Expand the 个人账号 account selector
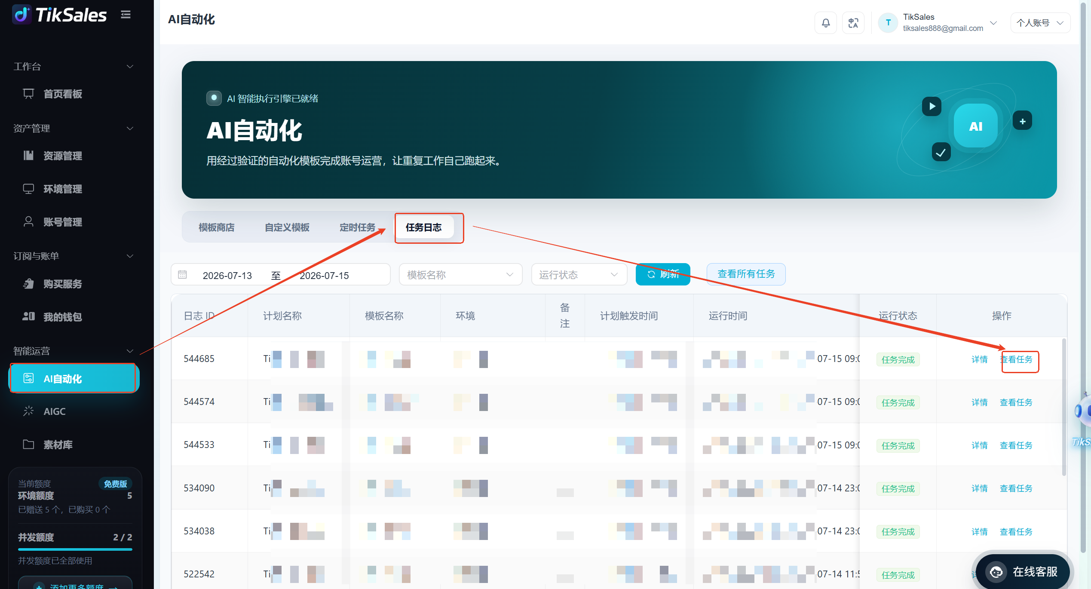Viewport: 1091px width, 589px height. 1040,23
